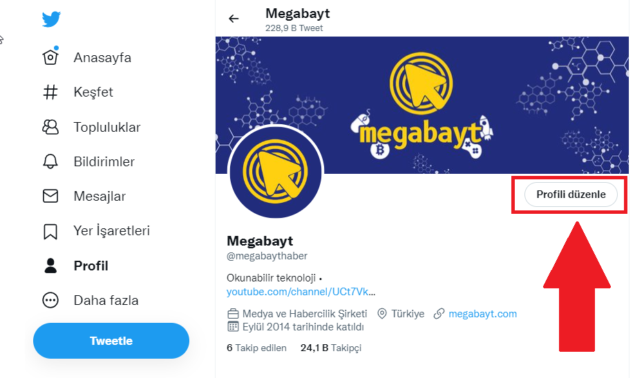
Task: Open Mesajlar envelope icon
Action: (x=50, y=197)
